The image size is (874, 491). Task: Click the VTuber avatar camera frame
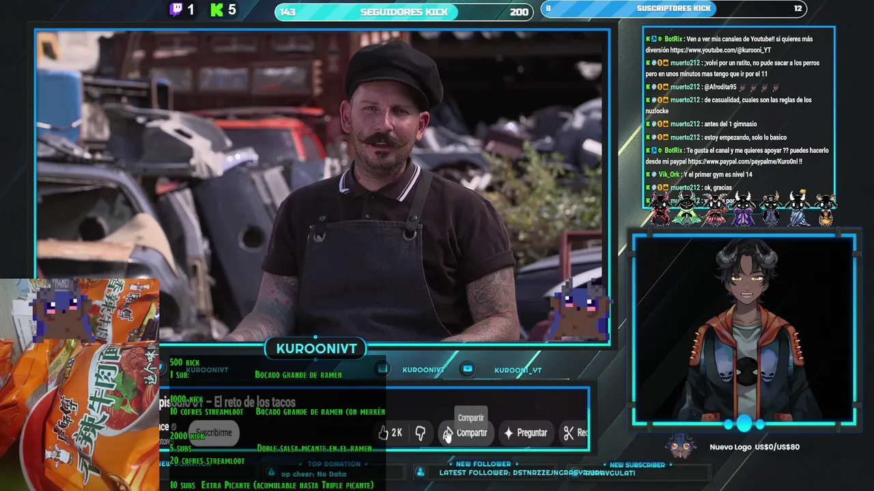(744, 330)
